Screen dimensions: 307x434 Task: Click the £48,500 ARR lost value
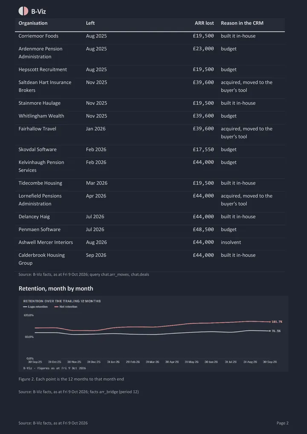(203, 229)
